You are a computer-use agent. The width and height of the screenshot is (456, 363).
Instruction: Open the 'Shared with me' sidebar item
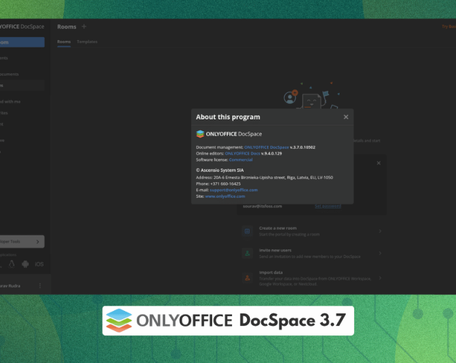[x=10, y=102]
